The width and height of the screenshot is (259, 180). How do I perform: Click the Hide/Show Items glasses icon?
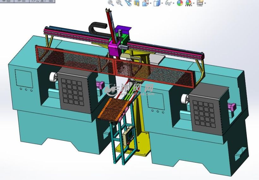tap(168, 3)
